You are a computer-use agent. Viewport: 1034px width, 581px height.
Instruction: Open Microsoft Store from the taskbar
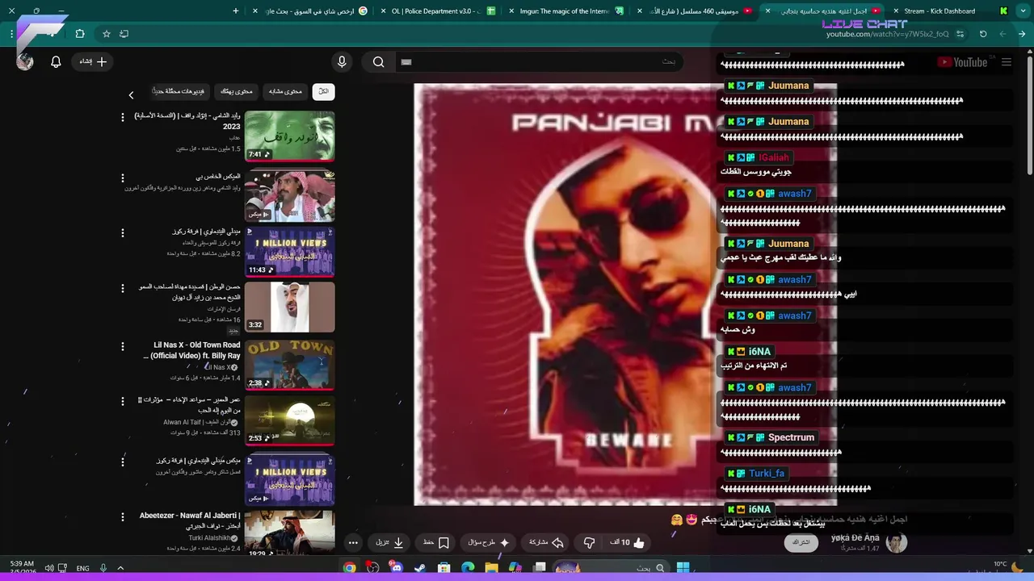coord(443,568)
